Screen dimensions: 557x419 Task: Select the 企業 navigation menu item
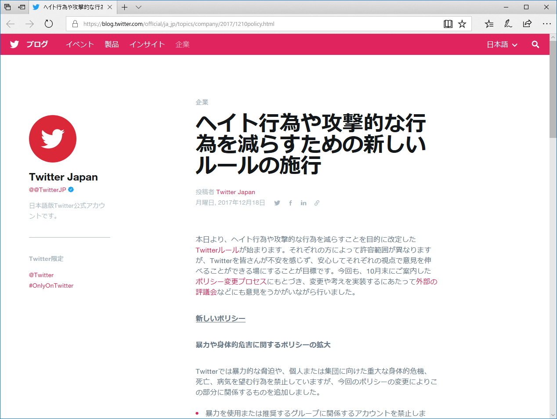[182, 44]
